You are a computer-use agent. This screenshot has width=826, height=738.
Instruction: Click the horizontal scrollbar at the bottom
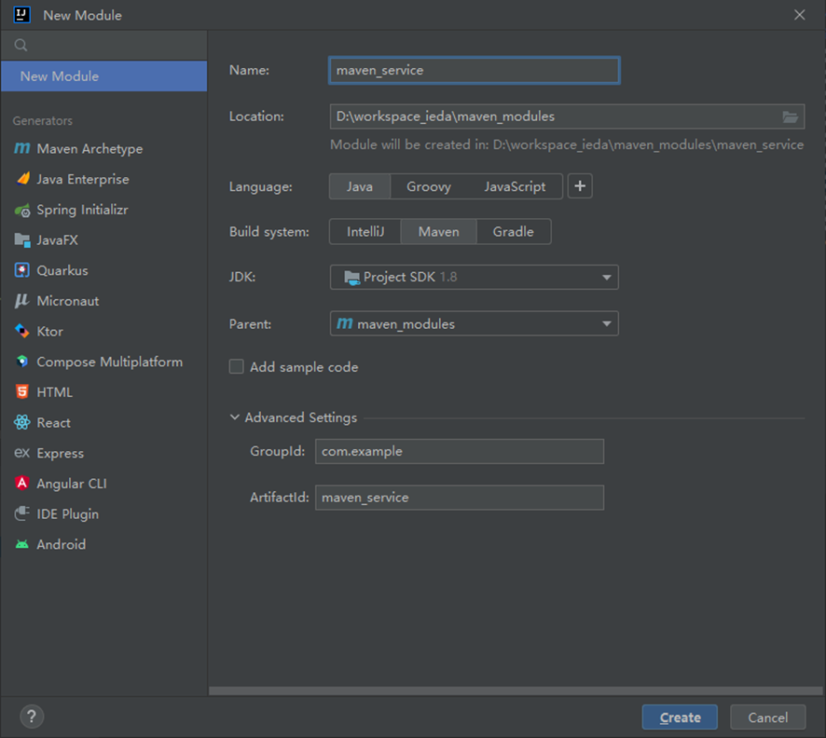pyautogui.click(x=516, y=690)
